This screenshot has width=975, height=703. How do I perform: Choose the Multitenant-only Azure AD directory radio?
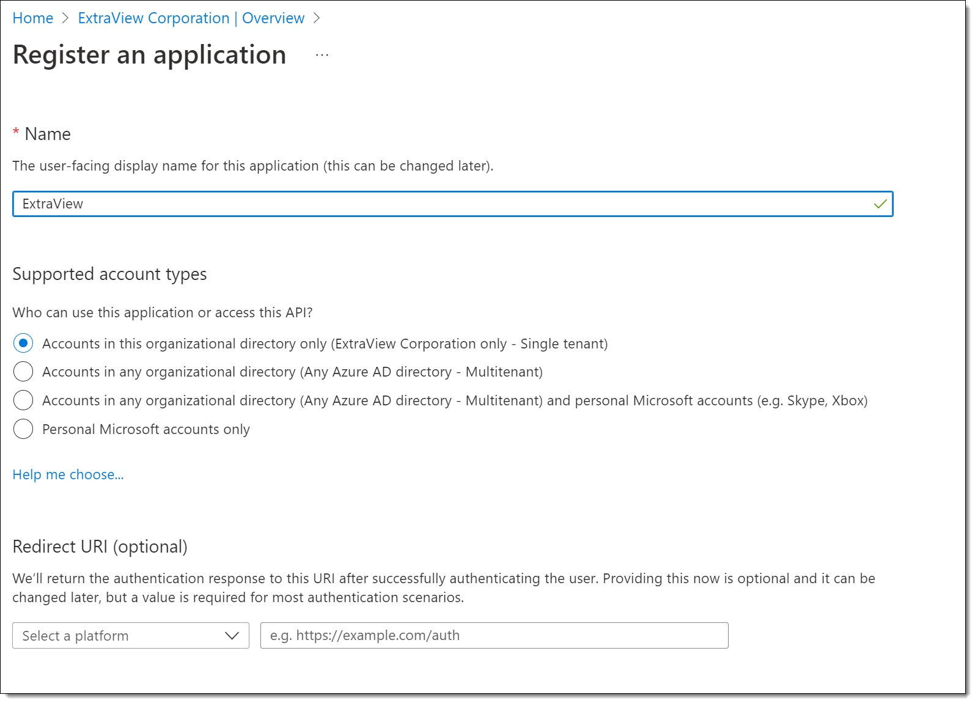click(x=23, y=372)
